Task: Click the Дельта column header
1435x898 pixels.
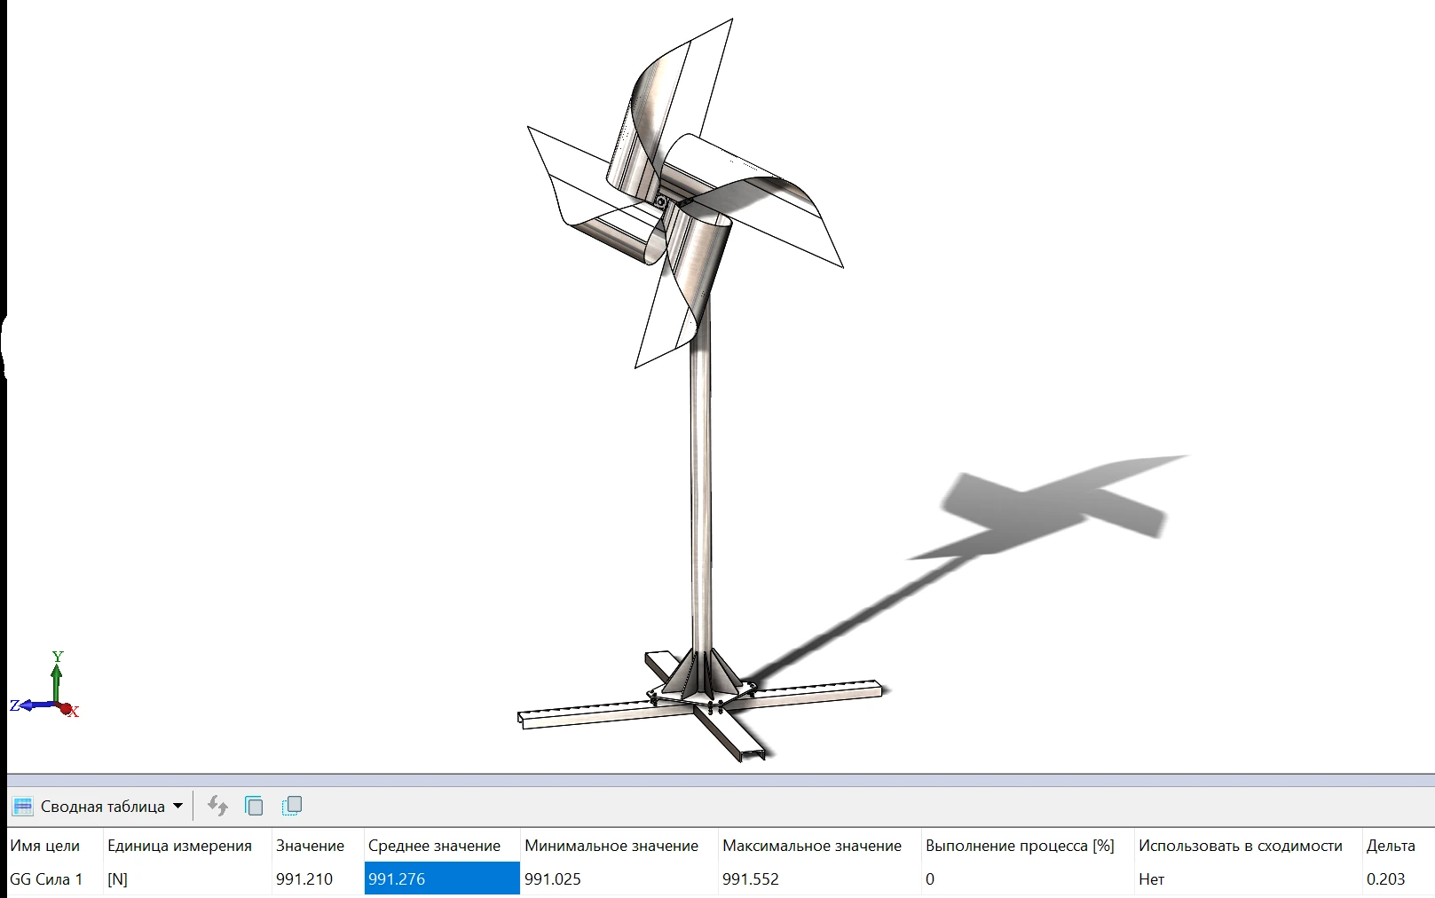Action: [x=1391, y=846]
